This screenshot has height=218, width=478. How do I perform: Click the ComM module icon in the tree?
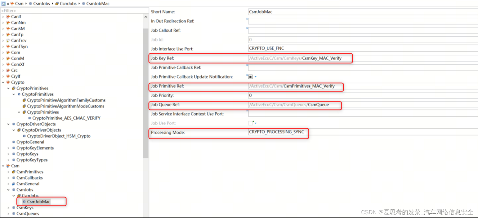click(8, 58)
